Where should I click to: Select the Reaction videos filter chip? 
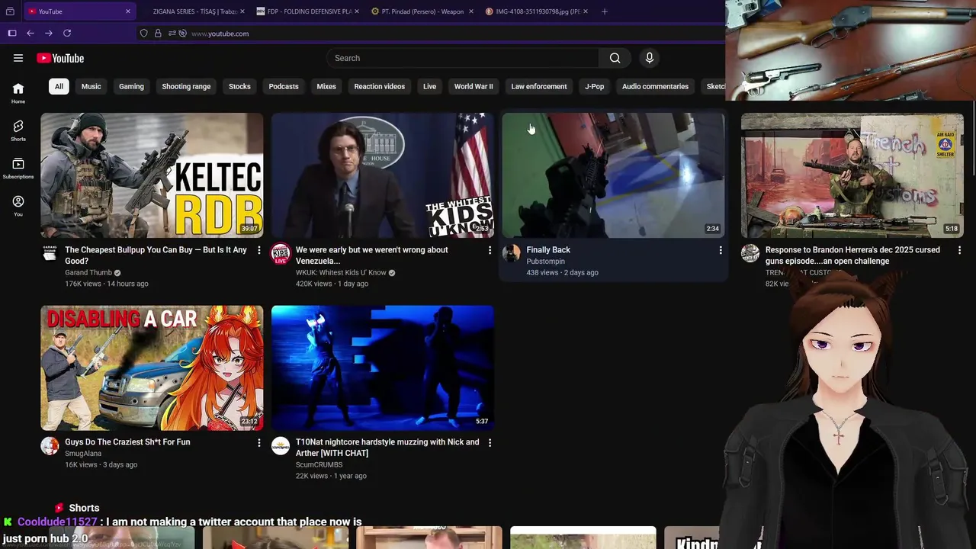click(379, 86)
